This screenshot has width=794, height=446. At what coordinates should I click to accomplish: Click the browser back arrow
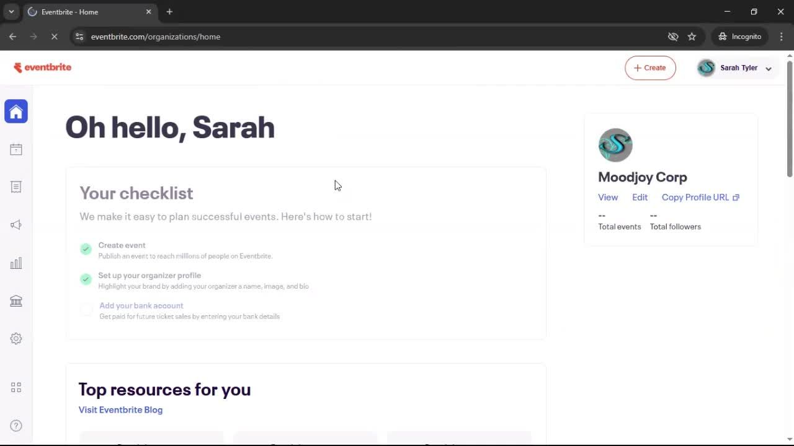coord(12,37)
